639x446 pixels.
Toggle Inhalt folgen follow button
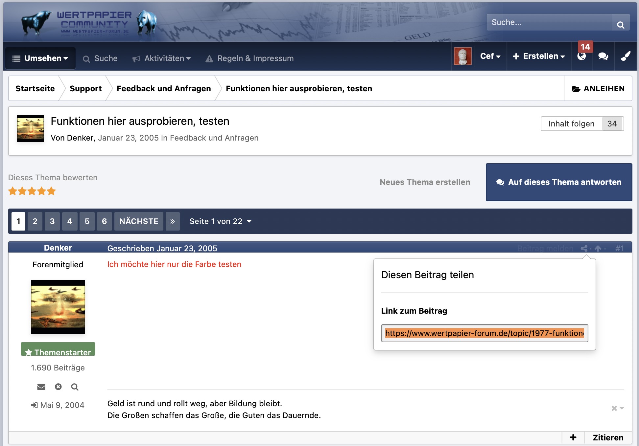click(571, 124)
